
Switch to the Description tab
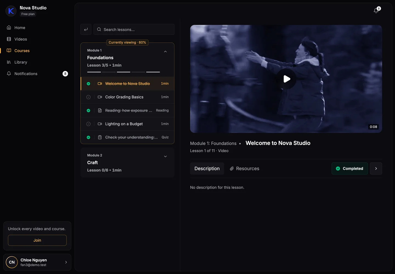(207, 169)
